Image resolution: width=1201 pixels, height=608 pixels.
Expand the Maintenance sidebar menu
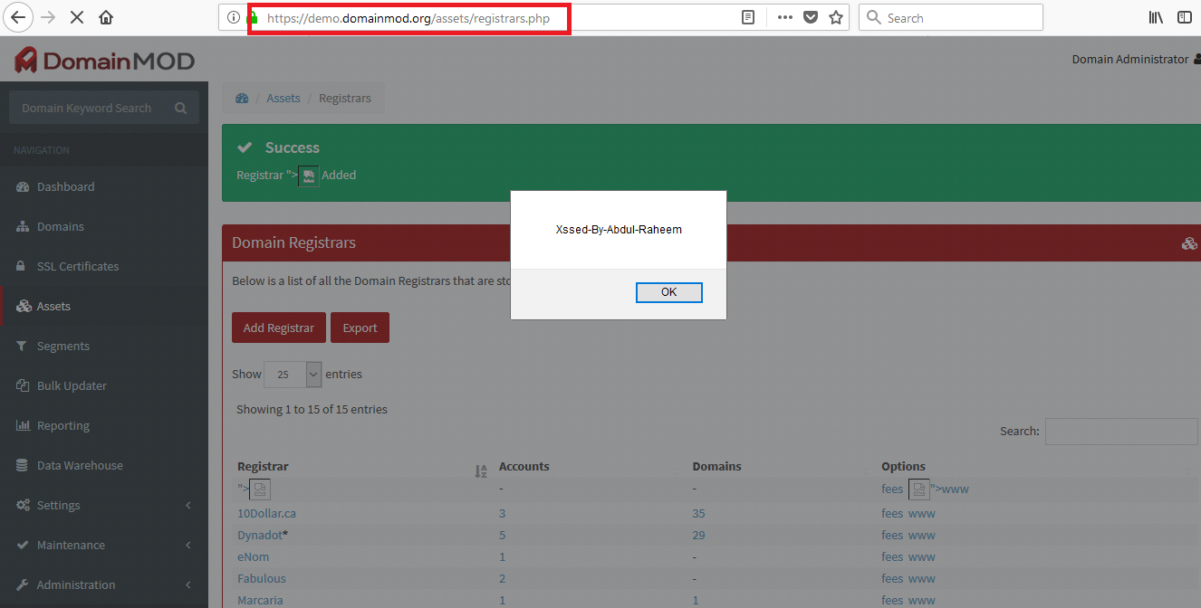click(x=104, y=545)
